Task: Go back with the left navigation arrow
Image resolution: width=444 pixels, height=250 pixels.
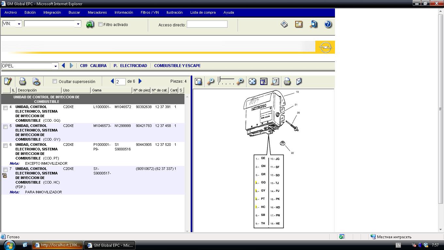Action: 63,65
